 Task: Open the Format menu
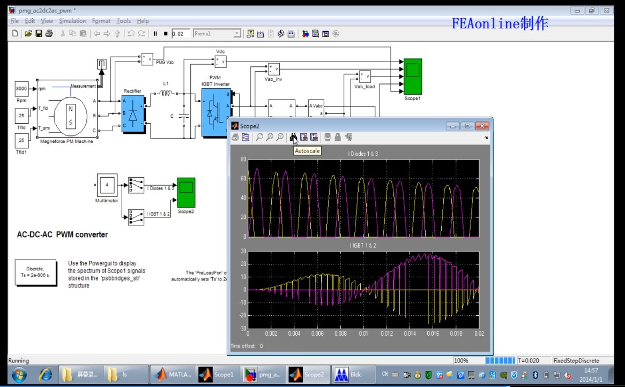pyautogui.click(x=101, y=21)
